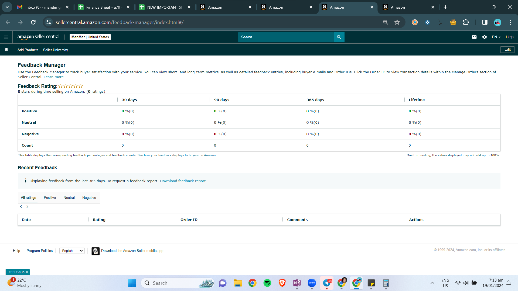Open Telegram from the taskbar

click(x=327, y=283)
